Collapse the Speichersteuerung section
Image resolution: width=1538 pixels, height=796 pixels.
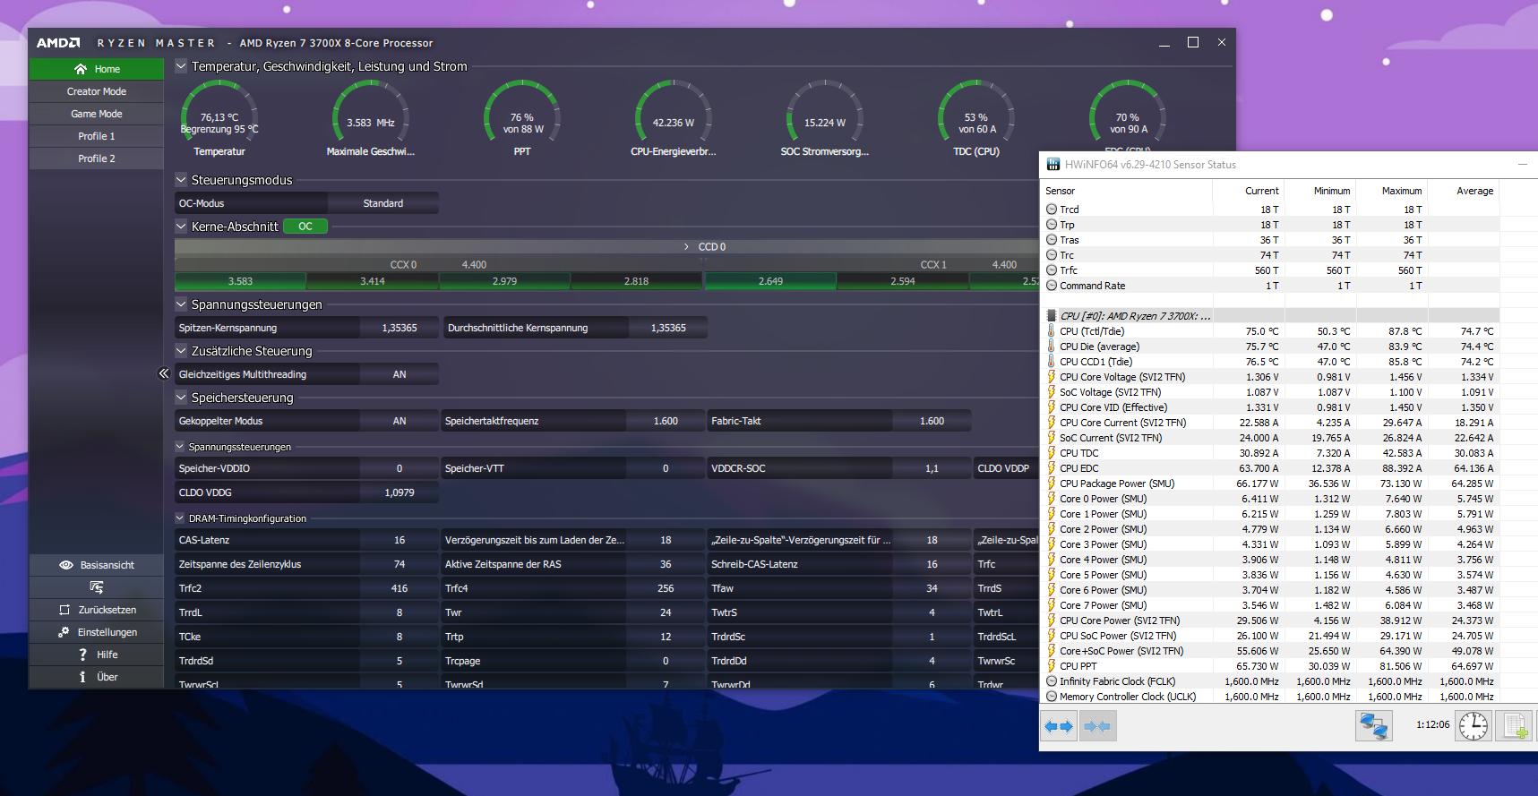coord(181,398)
